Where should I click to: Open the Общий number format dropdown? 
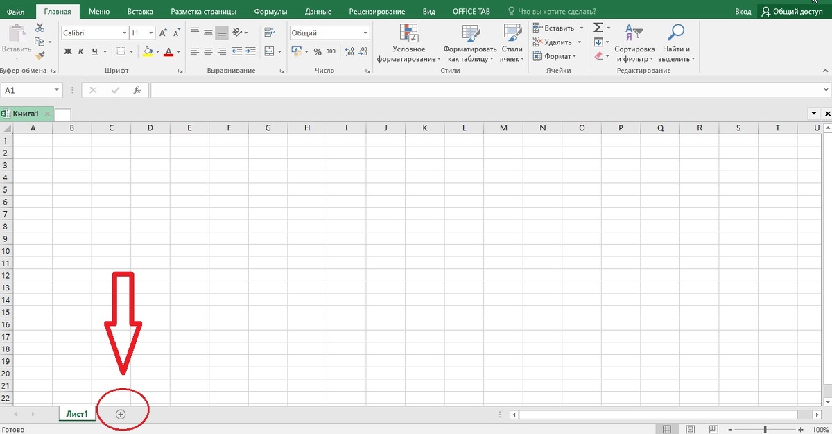pyautogui.click(x=365, y=33)
